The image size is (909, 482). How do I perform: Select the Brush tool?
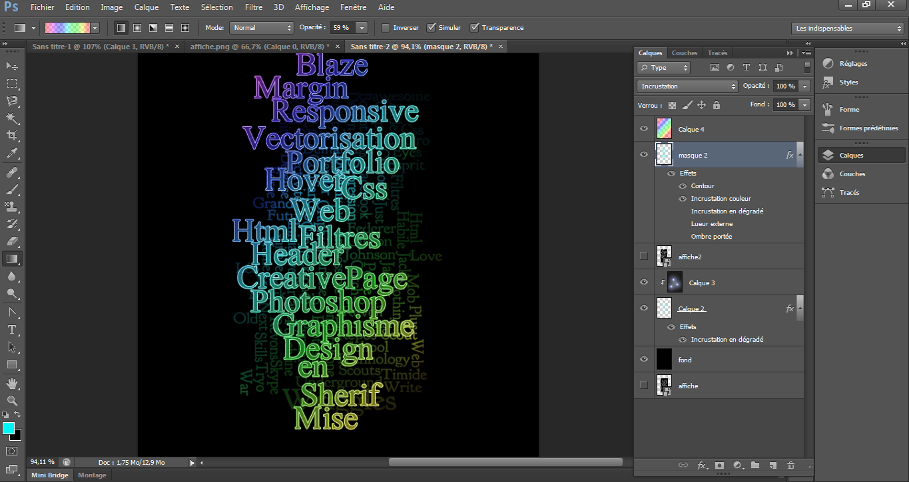pyautogui.click(x=12, y=189)
